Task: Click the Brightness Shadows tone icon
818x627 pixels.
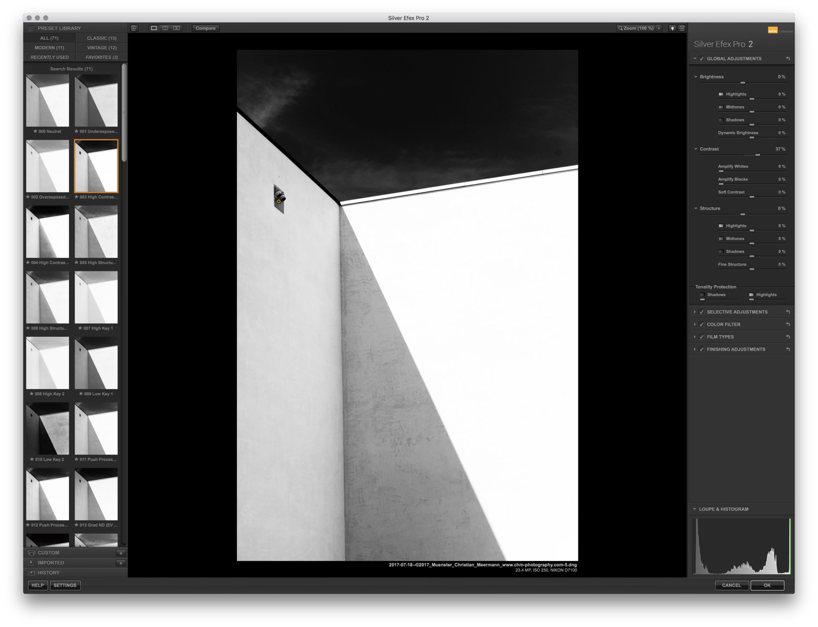Action: pos(721,120)
